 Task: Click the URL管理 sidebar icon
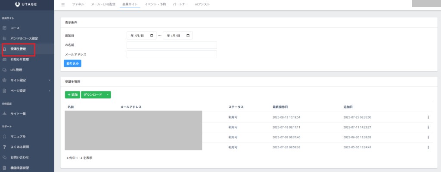4,70
